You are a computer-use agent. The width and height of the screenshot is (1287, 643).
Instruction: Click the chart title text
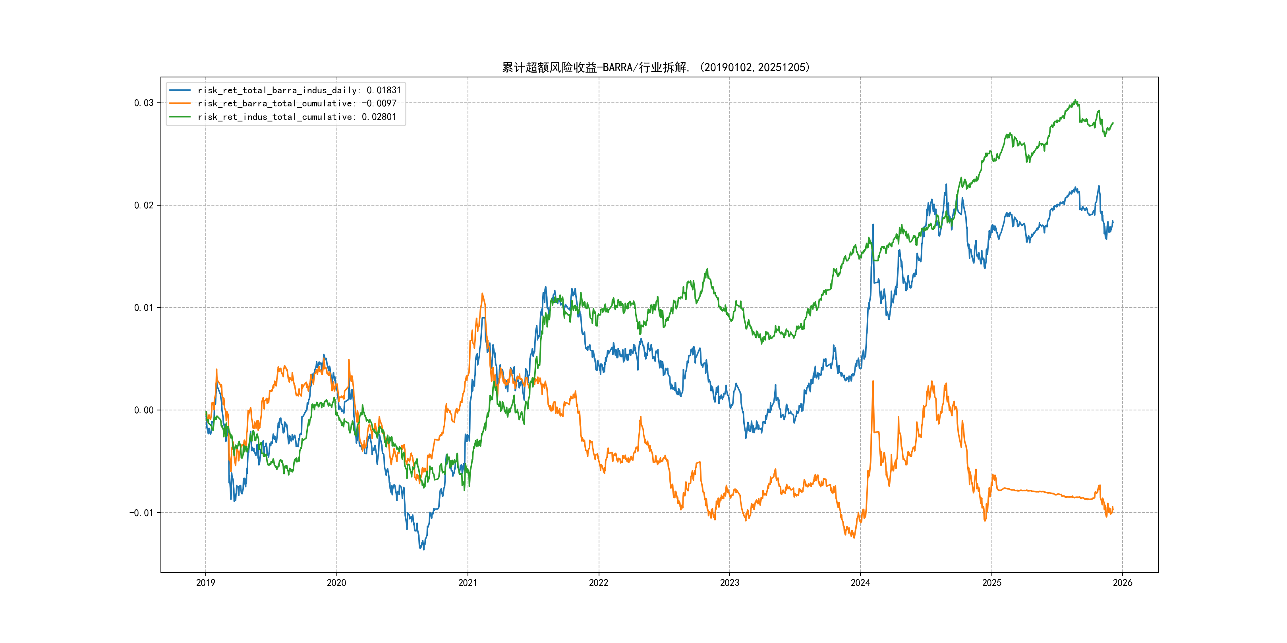point(656,67)
